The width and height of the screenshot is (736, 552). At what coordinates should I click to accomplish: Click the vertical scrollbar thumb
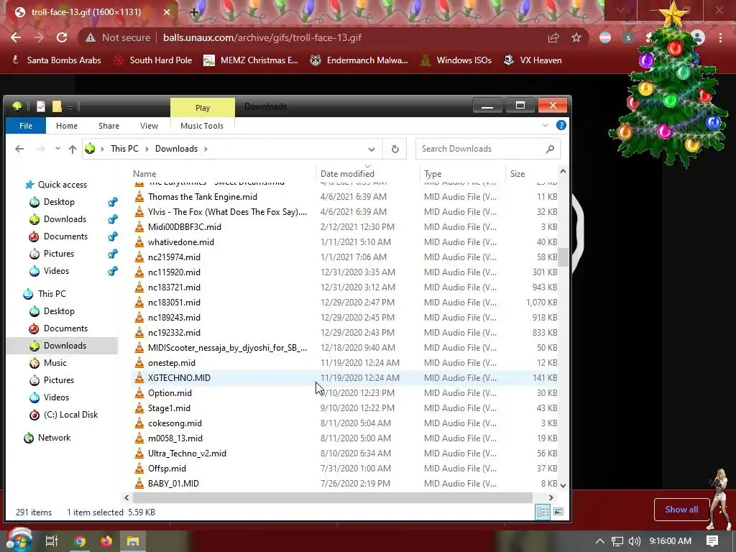click(563, 257)
